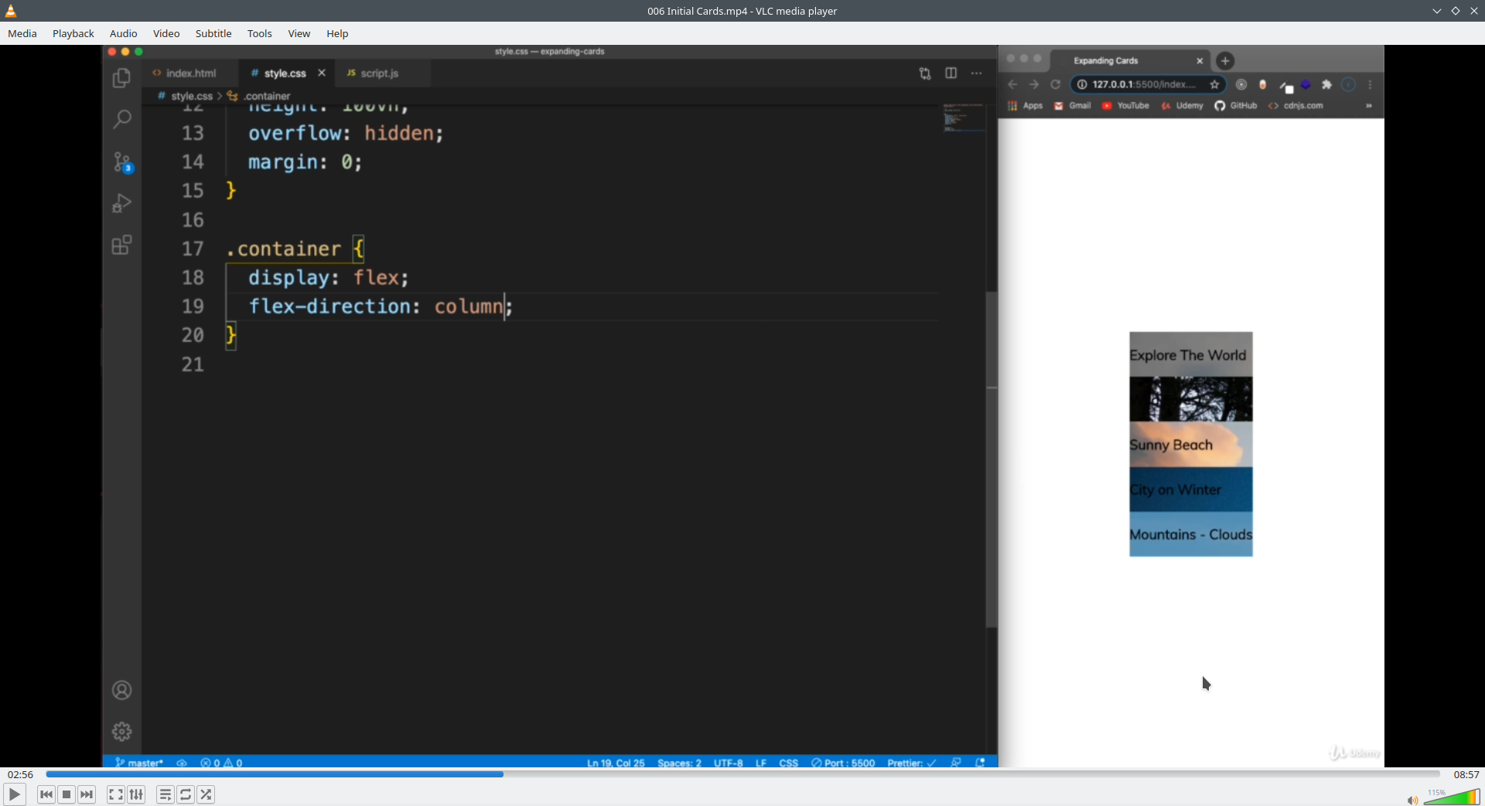1485x806 pixels.
Task: Open the Gmail bookmark
Action: point(1072,106)
